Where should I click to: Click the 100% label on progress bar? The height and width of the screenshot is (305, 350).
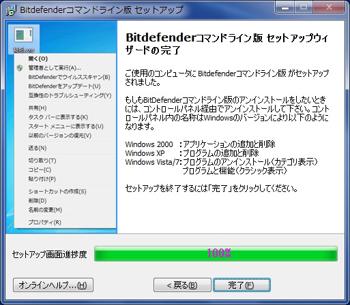coord(219,253)
